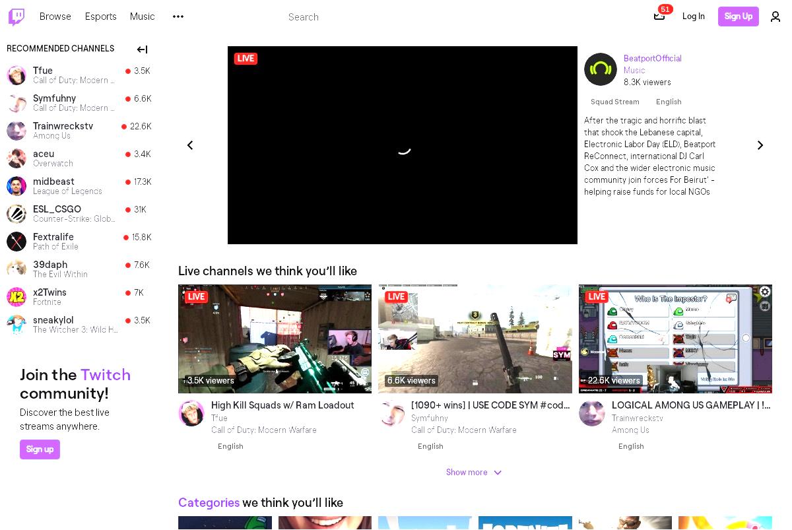Open the user account menu icon
Viewport: 792px width, 530px height.
(x=775, y=17)
